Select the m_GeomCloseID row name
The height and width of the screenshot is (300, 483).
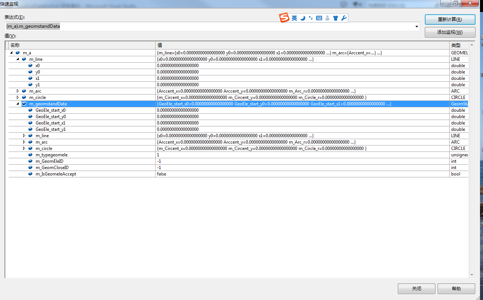pyautogui.click(x=52, y=168)
